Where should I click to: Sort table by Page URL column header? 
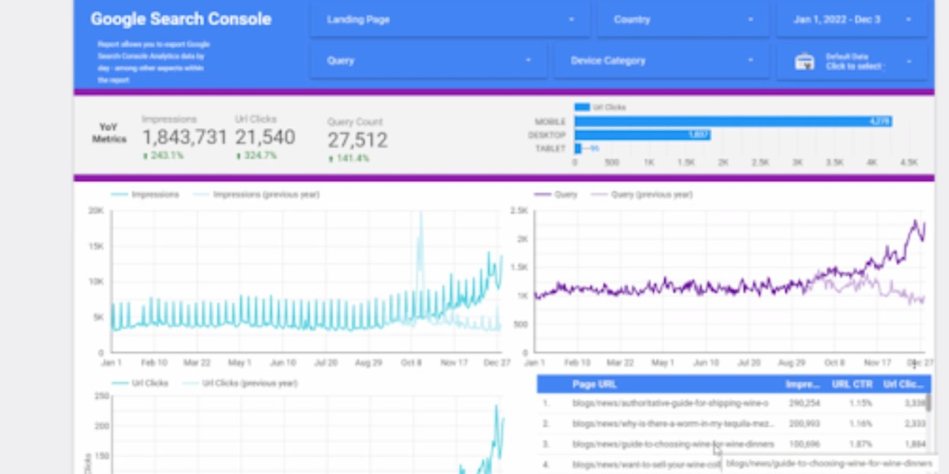tap(594, 385)
